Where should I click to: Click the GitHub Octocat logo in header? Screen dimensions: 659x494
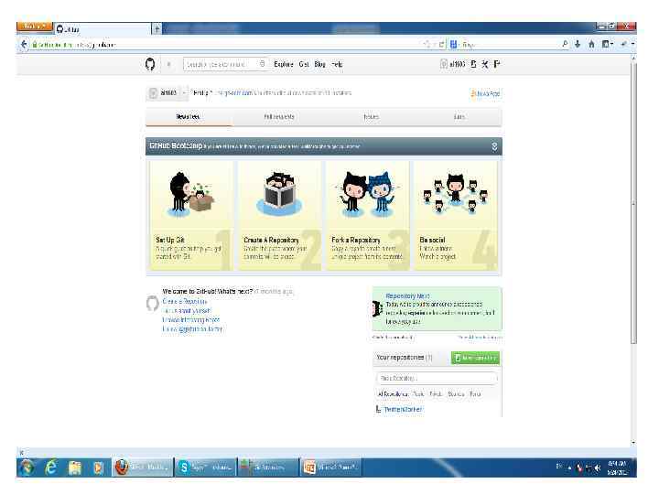tap(150, 64)
